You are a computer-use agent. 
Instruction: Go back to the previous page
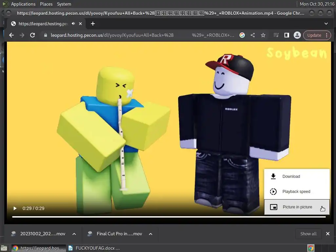(x=11, y=35)
